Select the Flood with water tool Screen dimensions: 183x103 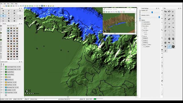pos(3,13)
